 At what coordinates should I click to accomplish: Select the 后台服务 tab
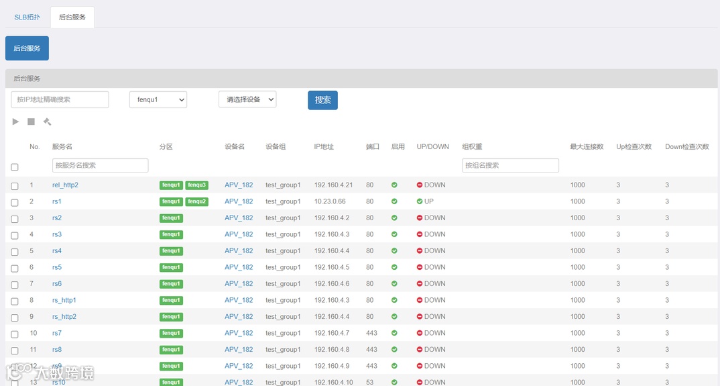pos(72,17)
